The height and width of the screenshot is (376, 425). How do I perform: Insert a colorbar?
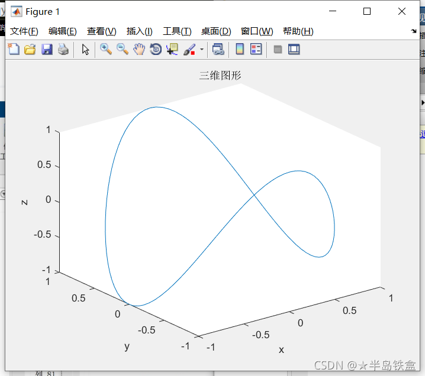(x=240, y=50)
